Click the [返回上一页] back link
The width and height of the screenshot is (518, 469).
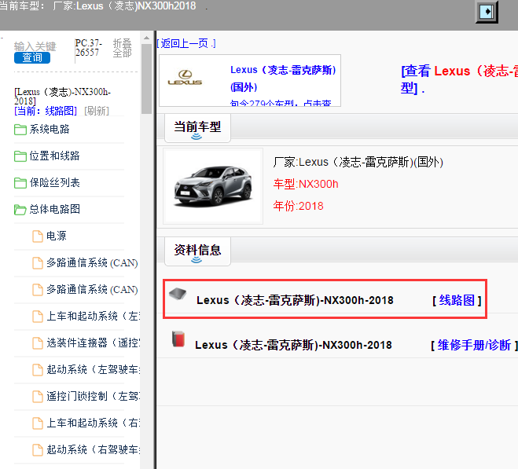[186, 43]
